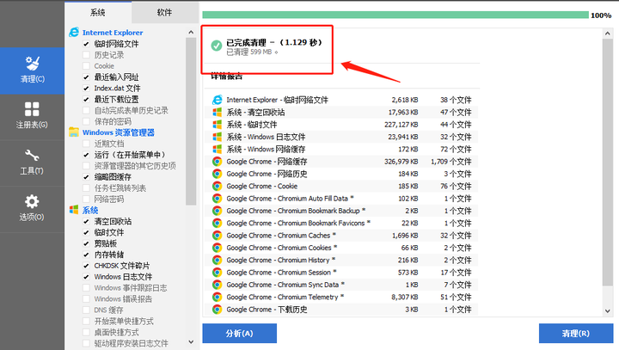Viewport: 619px width, 350px height.
Task: Click the 已清理 599 MB summary text
Action: click(249, 52)
